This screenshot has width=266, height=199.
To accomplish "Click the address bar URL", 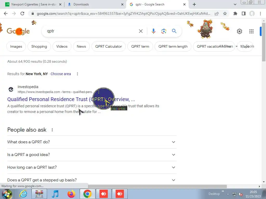I will pos(123,13).
